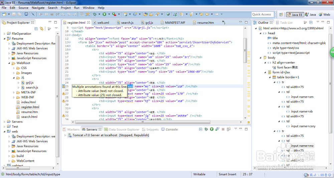Switch to the Java EE perspective
The height and width of the screenshot is (178, 334).
[295, 14]
